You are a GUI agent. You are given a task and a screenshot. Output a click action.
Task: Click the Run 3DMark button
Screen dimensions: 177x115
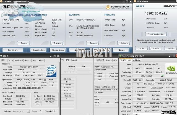coord(13,50)
